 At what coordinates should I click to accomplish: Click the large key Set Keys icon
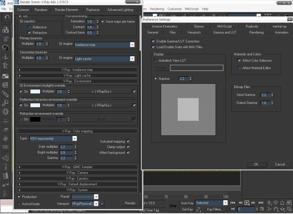[x=173, y=206]
